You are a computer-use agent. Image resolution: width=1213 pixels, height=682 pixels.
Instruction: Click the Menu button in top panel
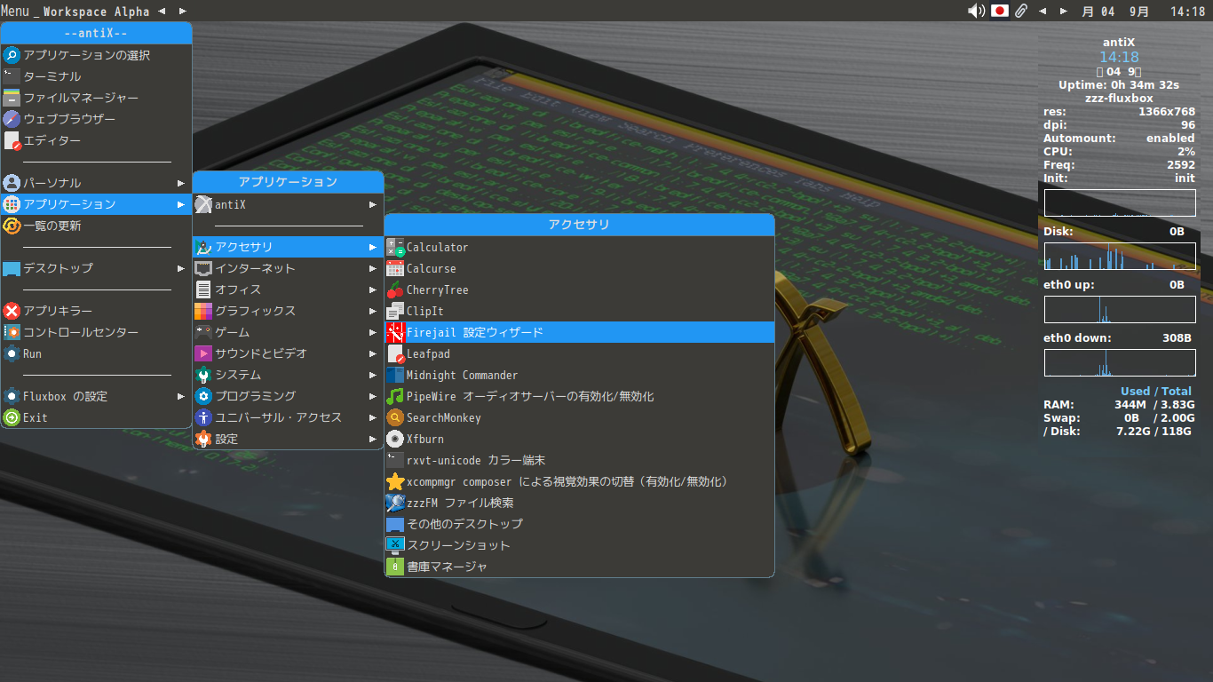tap(15, 11)
